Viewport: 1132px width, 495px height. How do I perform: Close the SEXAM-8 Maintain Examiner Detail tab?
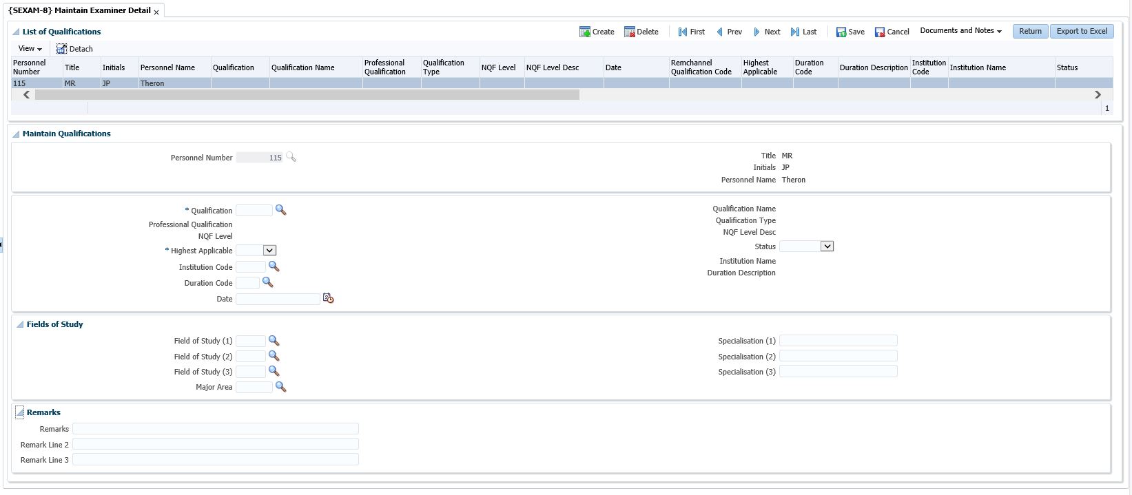156,12
